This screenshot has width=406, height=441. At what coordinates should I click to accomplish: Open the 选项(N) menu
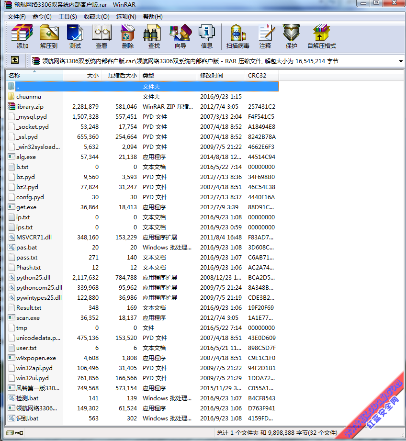[126, 17]
